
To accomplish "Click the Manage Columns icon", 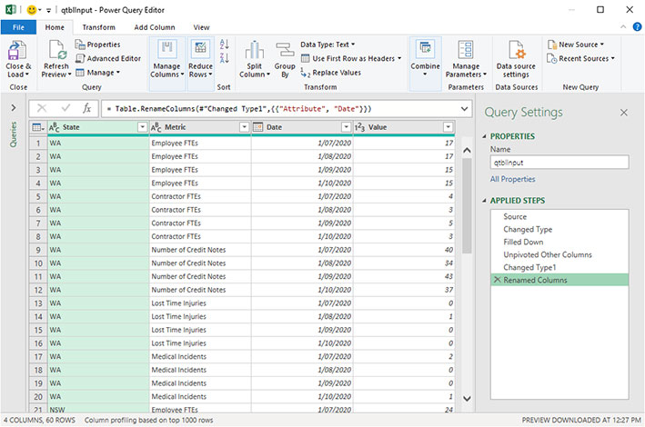I will [x=167, y=50].
